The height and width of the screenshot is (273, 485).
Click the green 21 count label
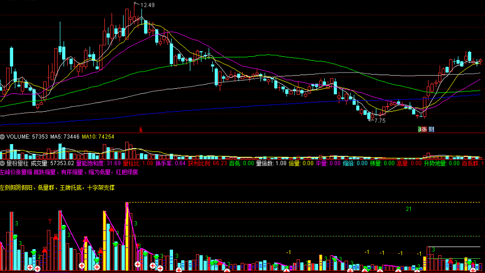409,209
